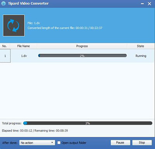This screenshot has height=149, width=155.
Task: Select the row number 1 cell
Action: (5, 56)
